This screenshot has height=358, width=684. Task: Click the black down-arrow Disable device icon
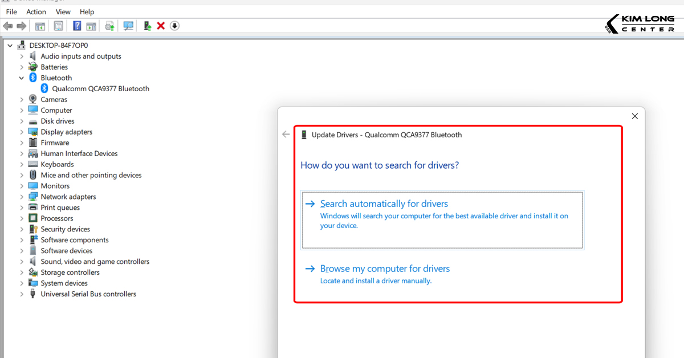[x=174, y=26]
